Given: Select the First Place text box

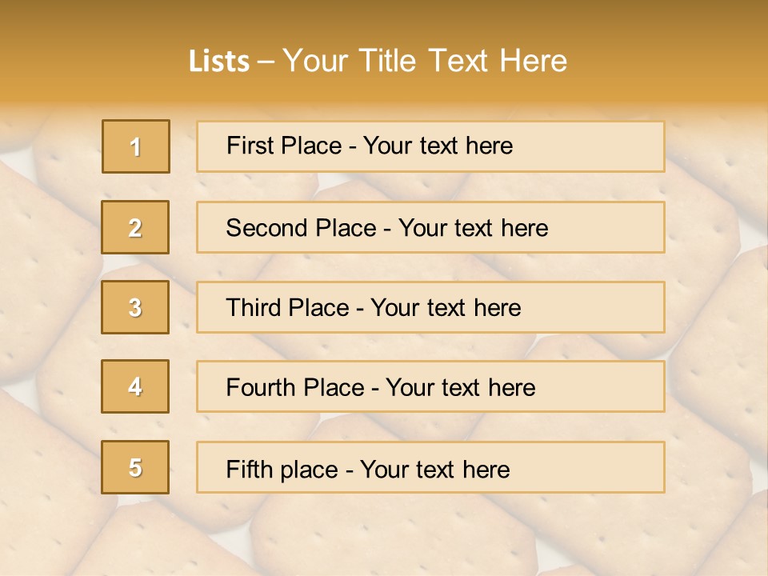Looking at the screenshot, I should point(430,147).
